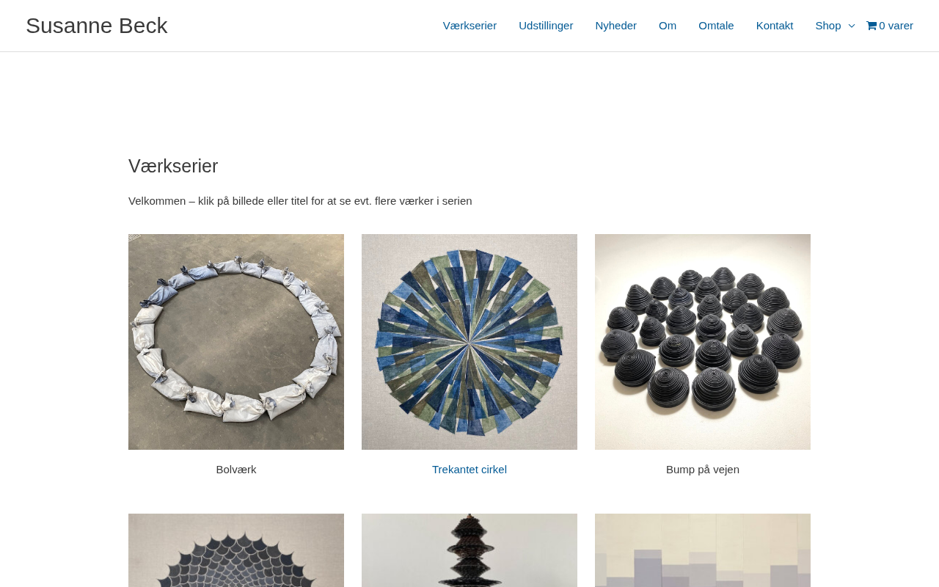Go to the Udstillinger page

pos(546,26)
